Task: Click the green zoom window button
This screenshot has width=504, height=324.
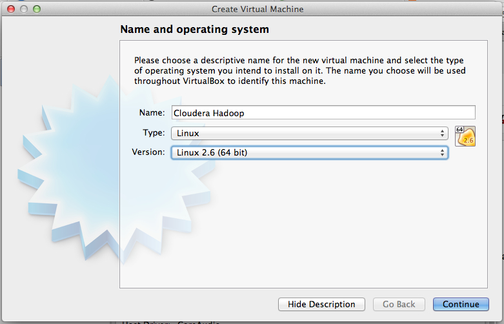Action: tap(37, 9)
